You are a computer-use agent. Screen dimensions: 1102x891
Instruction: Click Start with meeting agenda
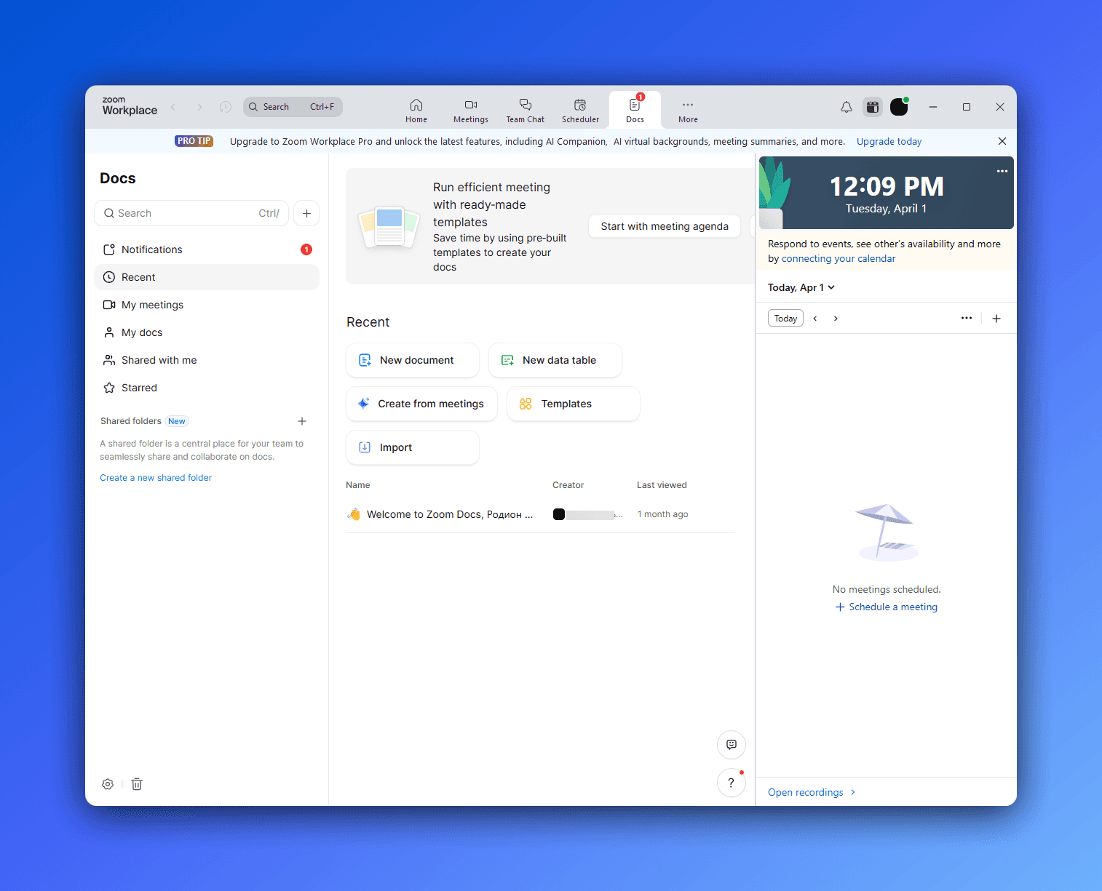click(x=665, y=226)
